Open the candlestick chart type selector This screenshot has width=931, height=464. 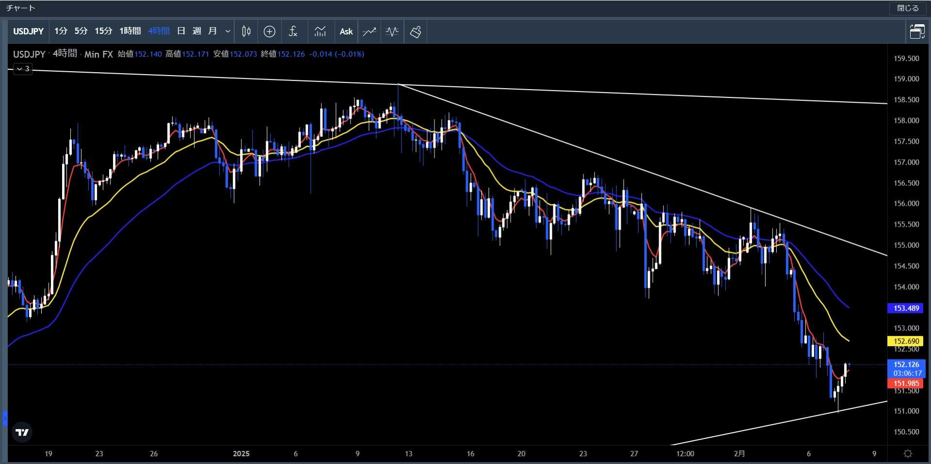[x=246, y=31]
